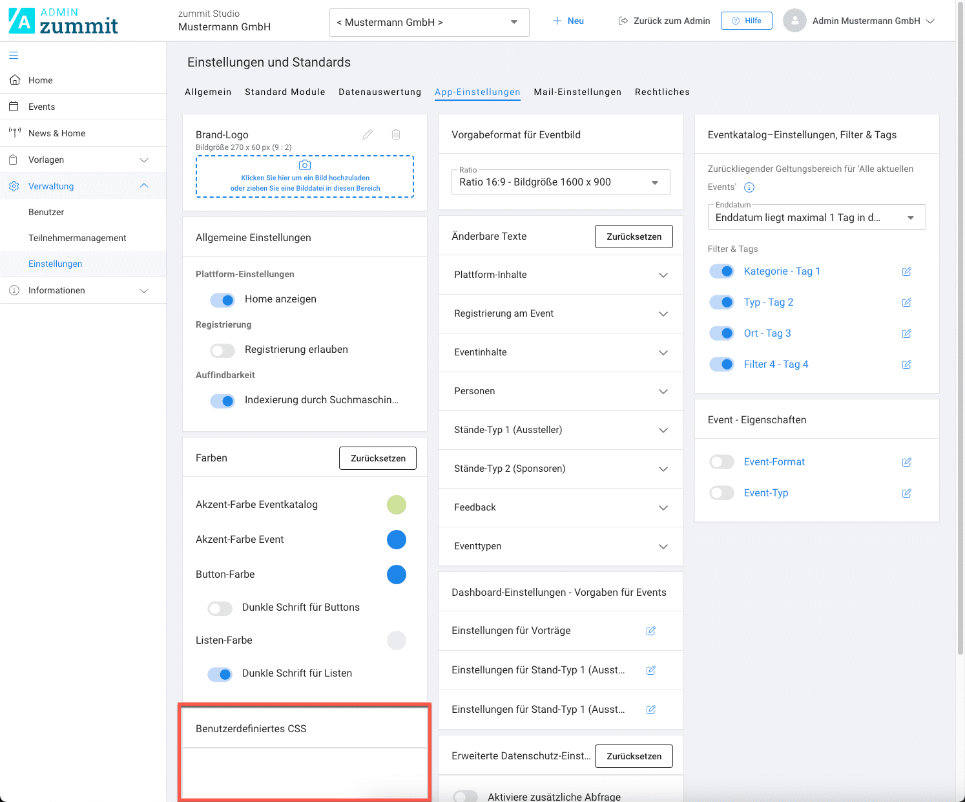965x802 pixels.
Task: Open Teilnehmermanagement in the sidebar
Action: coord(78,238)
